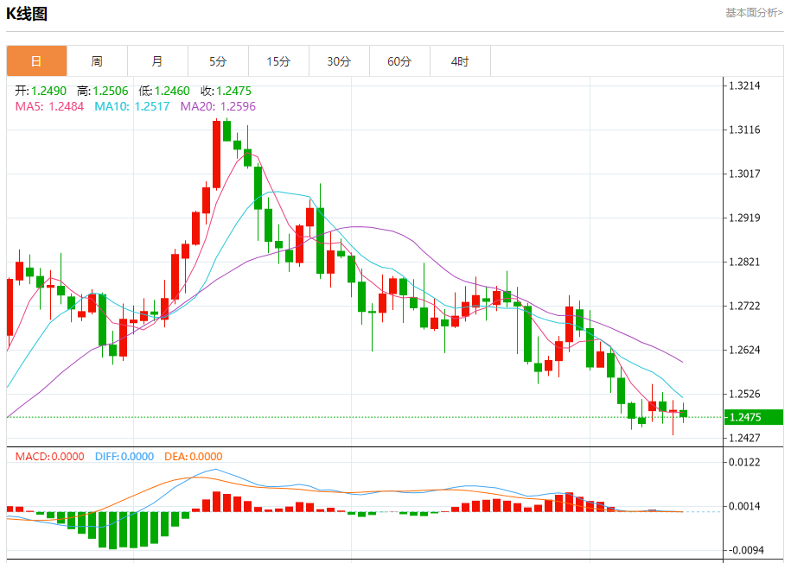Click the 1.2526 price axis label
Image resolution: width=791 pixels, height=563 pixels.
[x=744, y=394]
